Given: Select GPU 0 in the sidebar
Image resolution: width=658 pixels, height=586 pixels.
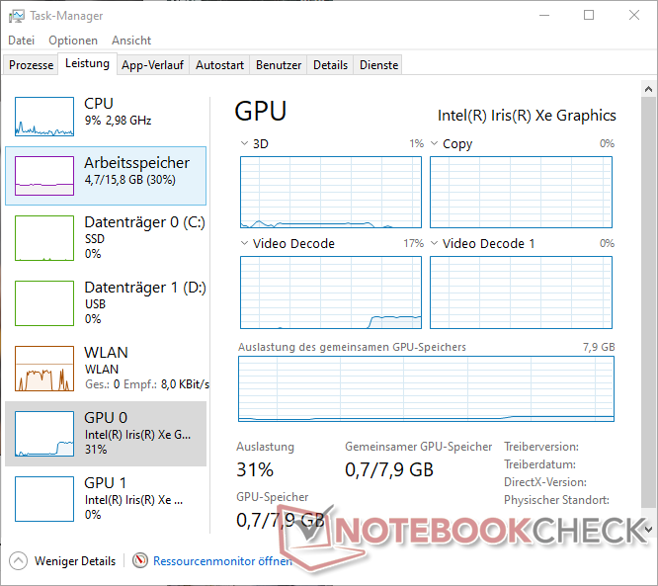Looking at the screenshot, I should (x=106, y=434).
